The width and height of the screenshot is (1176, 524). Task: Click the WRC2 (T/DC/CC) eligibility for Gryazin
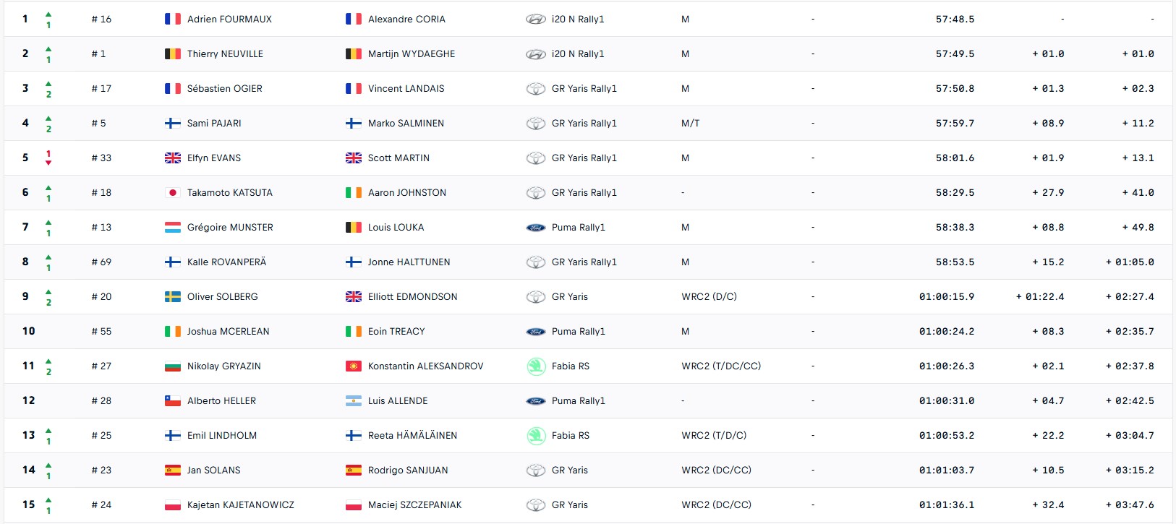pyautogui.click(x=720, y=366)
